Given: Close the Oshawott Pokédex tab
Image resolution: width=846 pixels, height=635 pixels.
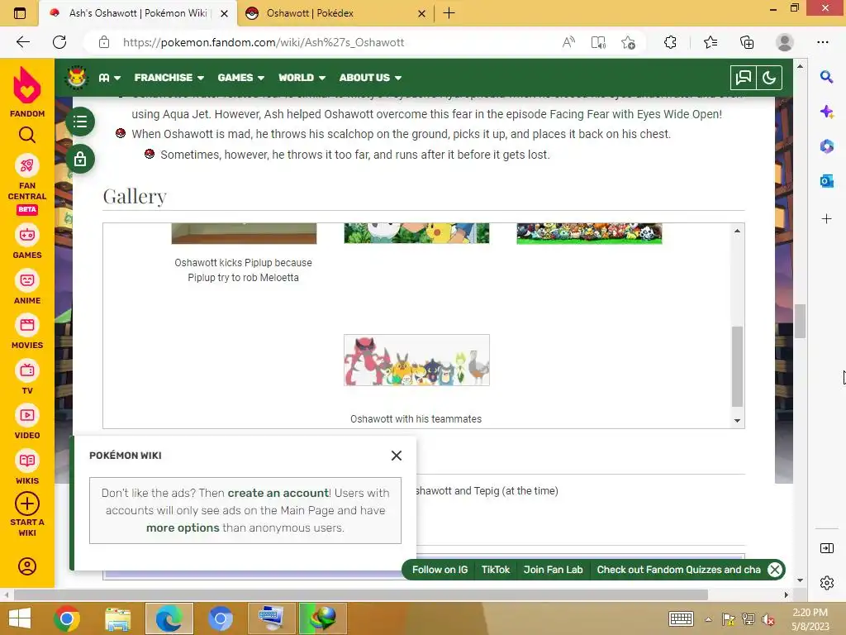Looking at the screenshot, I should click(x=422, y=13).
